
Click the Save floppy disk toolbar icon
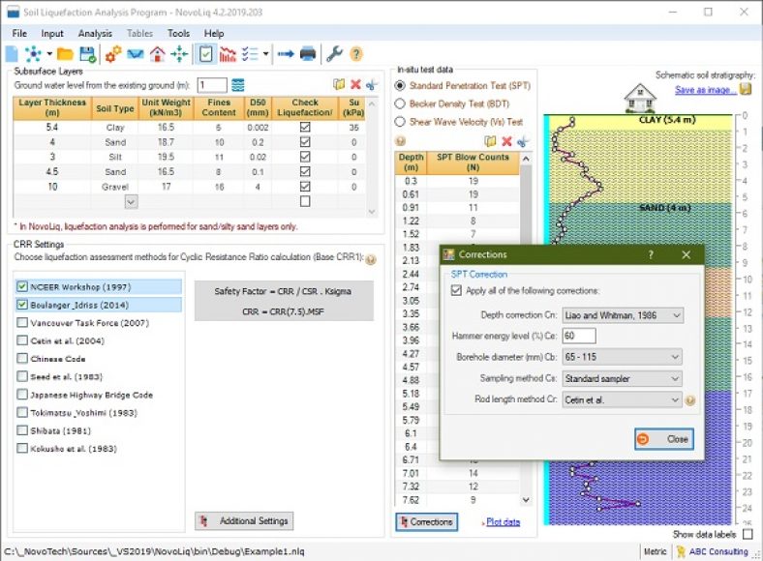point(87,54)
